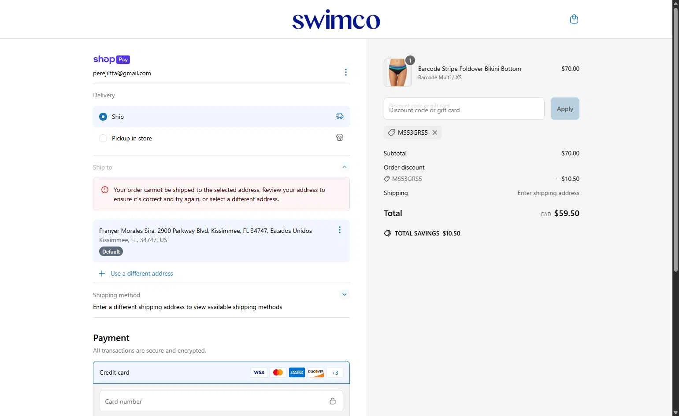The width and height of the screenshot is (679, 416).
Task: Click the Visa card icon
Action: point(259,372)
